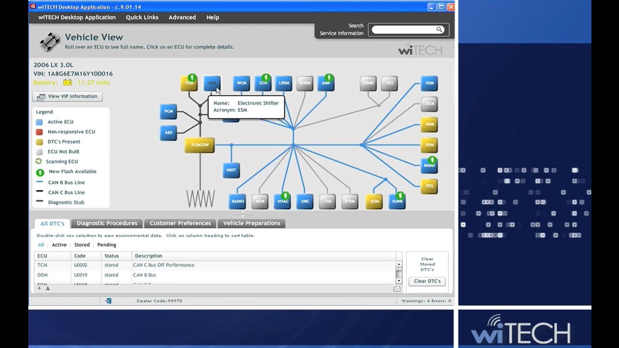Open the ESM Electronic Shifter ECU

click(212, 83)
